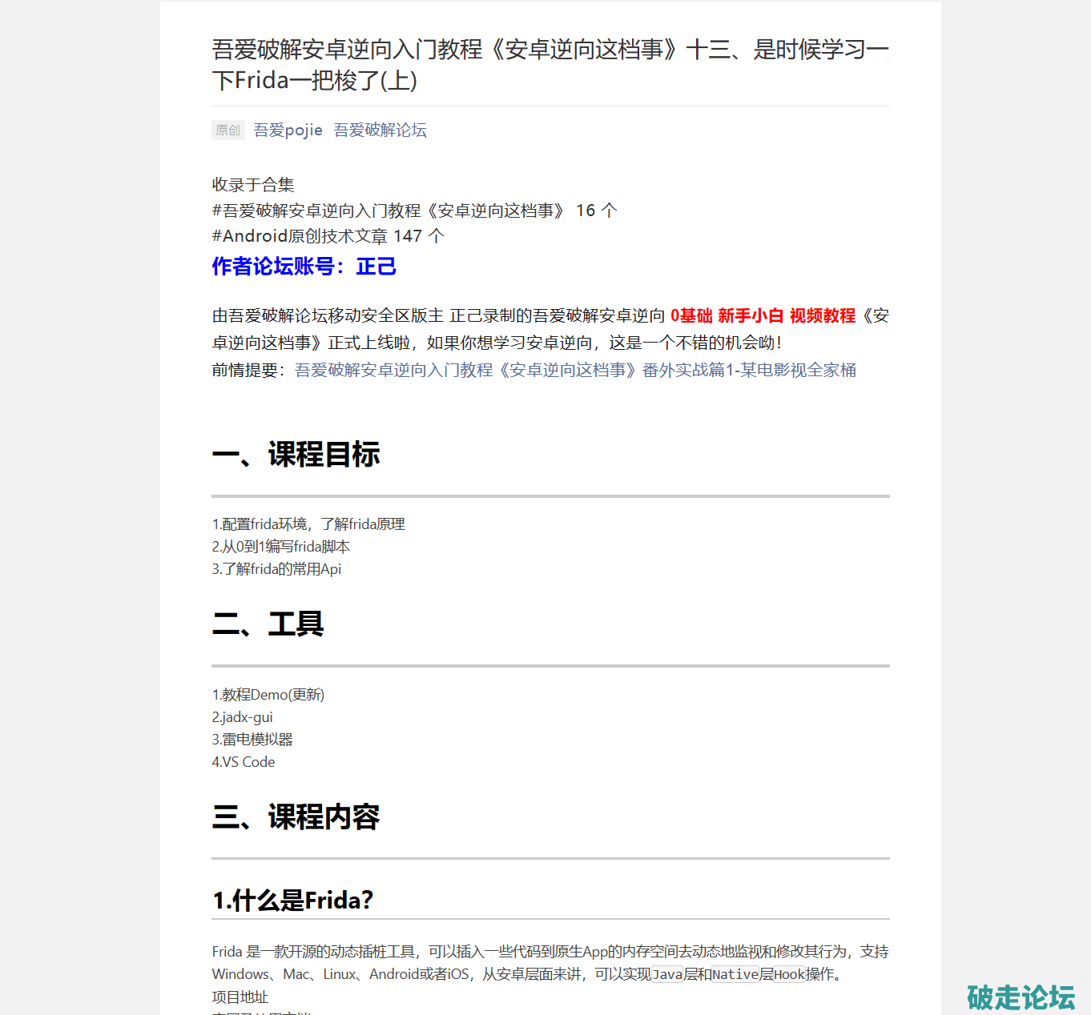1091x1015 pixels.
Task: Click the 二、工具 heading
Action: click(x=268, y=624)
